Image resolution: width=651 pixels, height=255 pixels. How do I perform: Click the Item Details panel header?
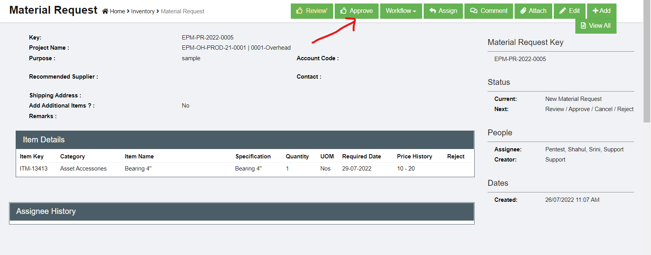click(x=245, y=140)
